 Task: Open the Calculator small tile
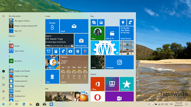coord(56,51)
